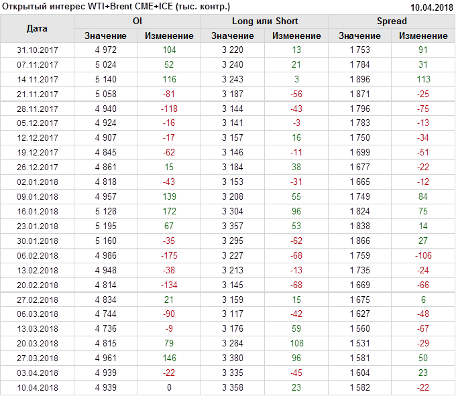The height and width of the screenshot is (396, 456).
Task: Click the Long or Short value 3 380
Action: (232, 358)
